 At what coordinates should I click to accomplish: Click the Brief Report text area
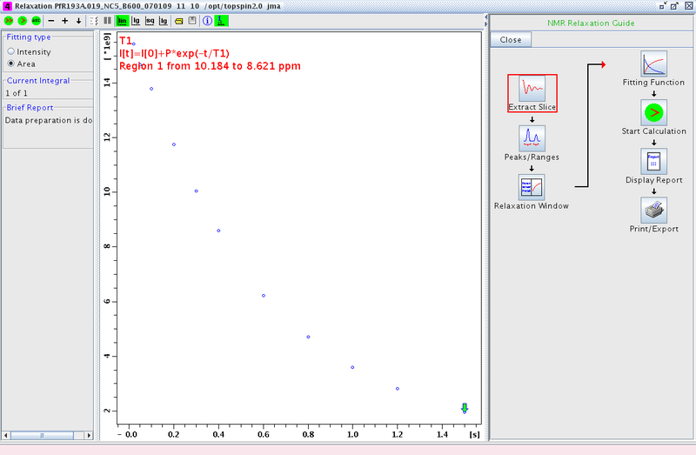48,130
